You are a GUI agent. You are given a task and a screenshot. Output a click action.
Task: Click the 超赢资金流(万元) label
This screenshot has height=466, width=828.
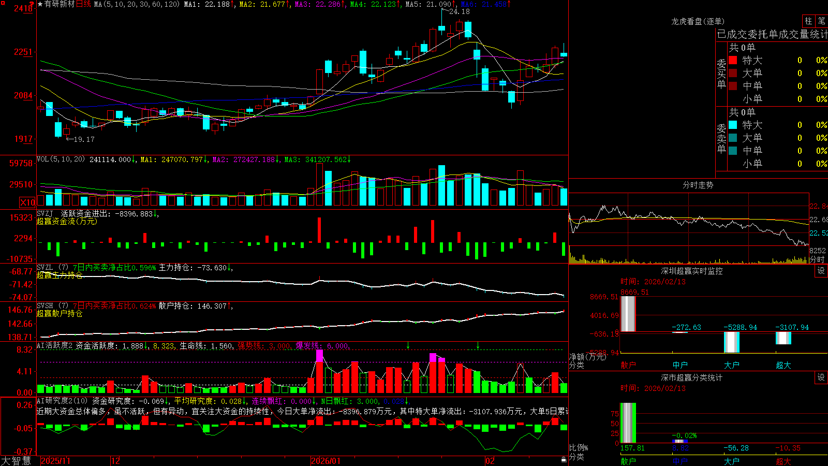tap(66, 221)
